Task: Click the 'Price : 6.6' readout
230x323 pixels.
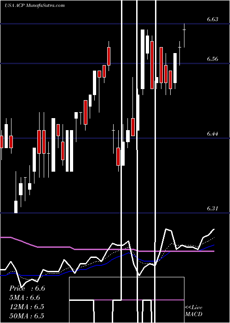Action: point(27,288)
